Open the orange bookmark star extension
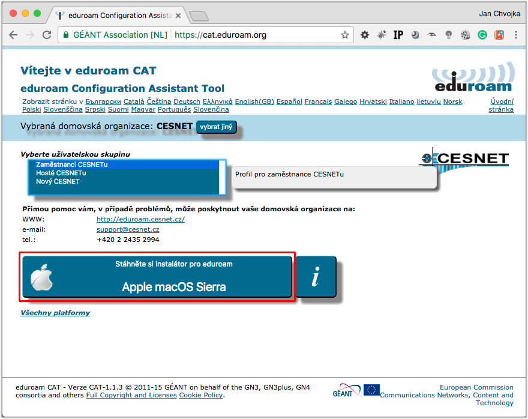The image size is (528, 419). click(499, 35)
